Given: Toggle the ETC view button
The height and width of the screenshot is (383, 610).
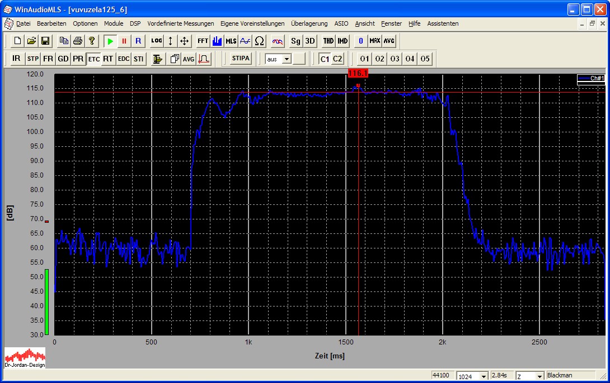Looking at the screenshot, I should [93, 59].
